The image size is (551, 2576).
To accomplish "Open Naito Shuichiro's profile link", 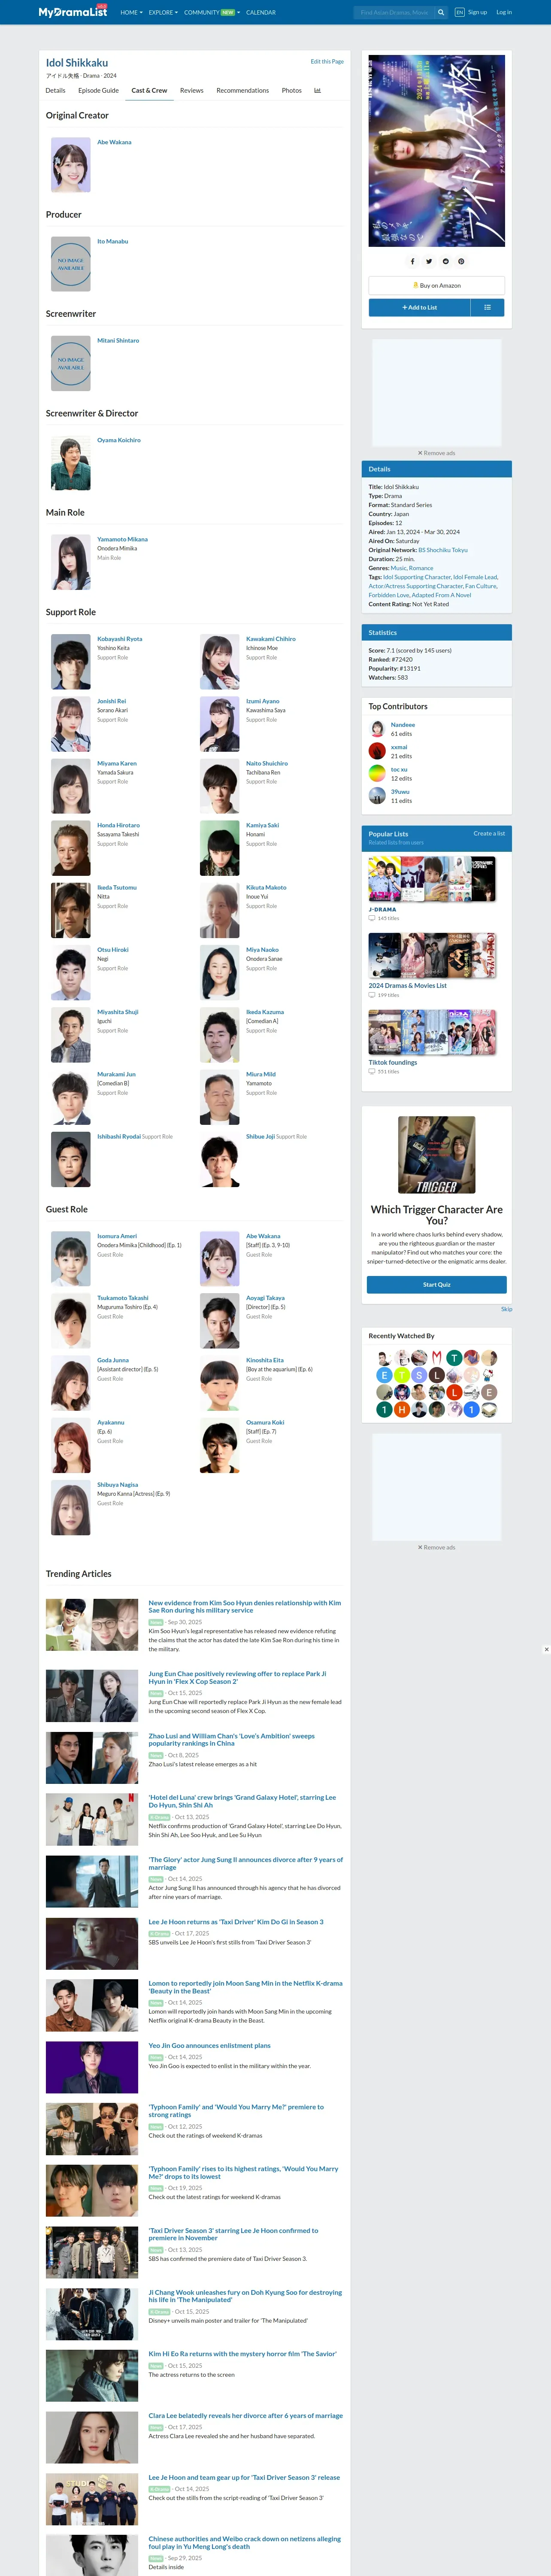I will click(x=267, y=763).
